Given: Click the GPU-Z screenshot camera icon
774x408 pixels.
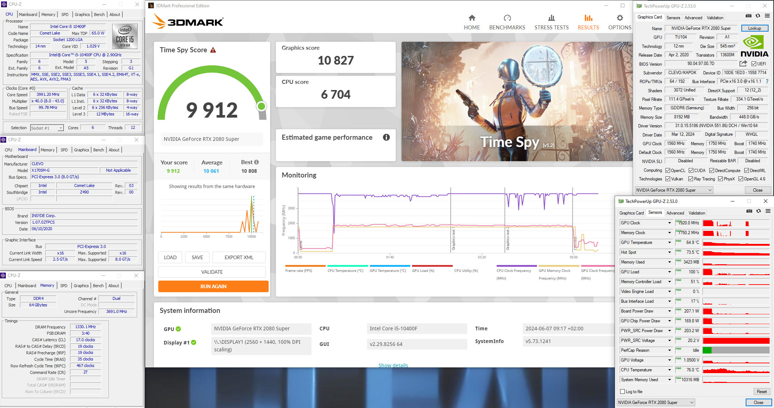Looking at the screenshot, I should 748,16.
